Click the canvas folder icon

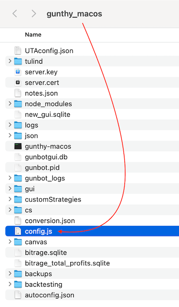coord(18,242)
